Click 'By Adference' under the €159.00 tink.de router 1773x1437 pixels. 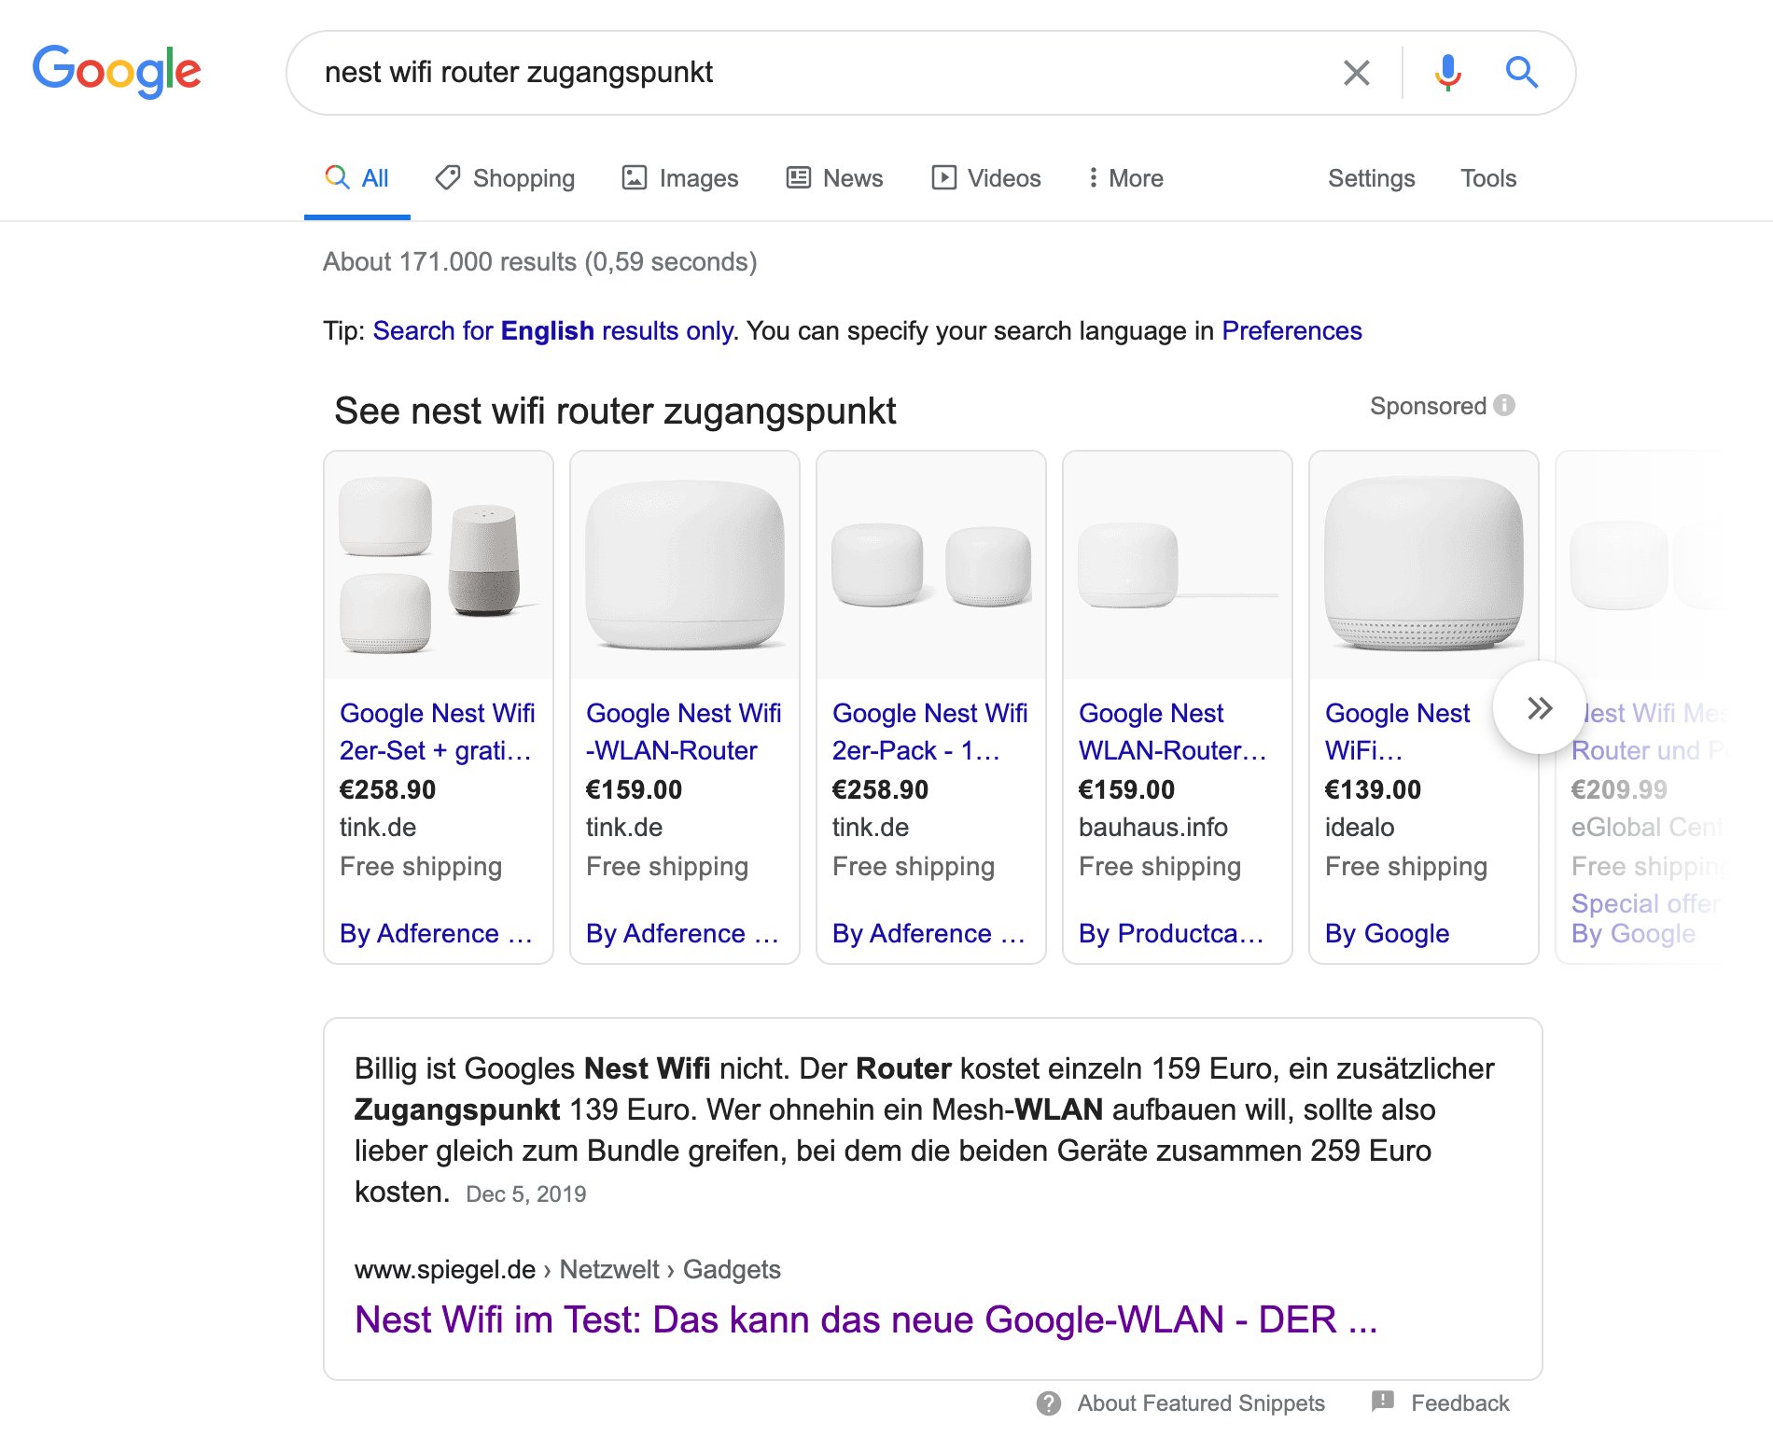[x=683, y=933]
